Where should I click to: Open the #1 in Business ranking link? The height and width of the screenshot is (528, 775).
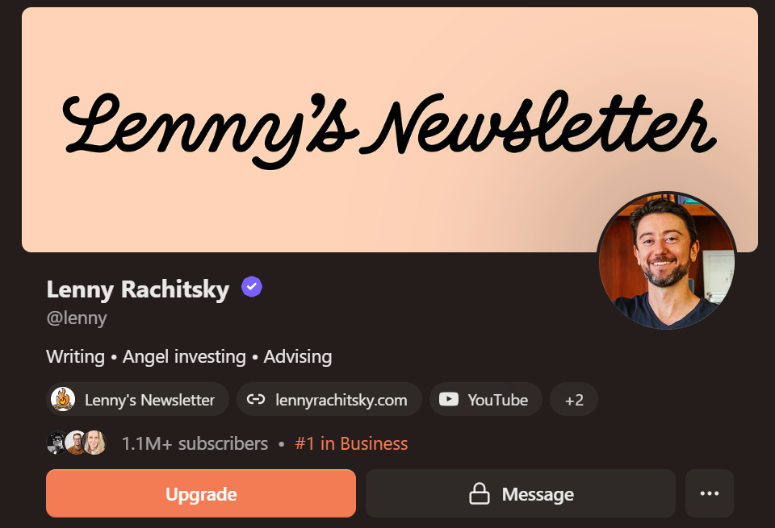click(x=351, y=443)
